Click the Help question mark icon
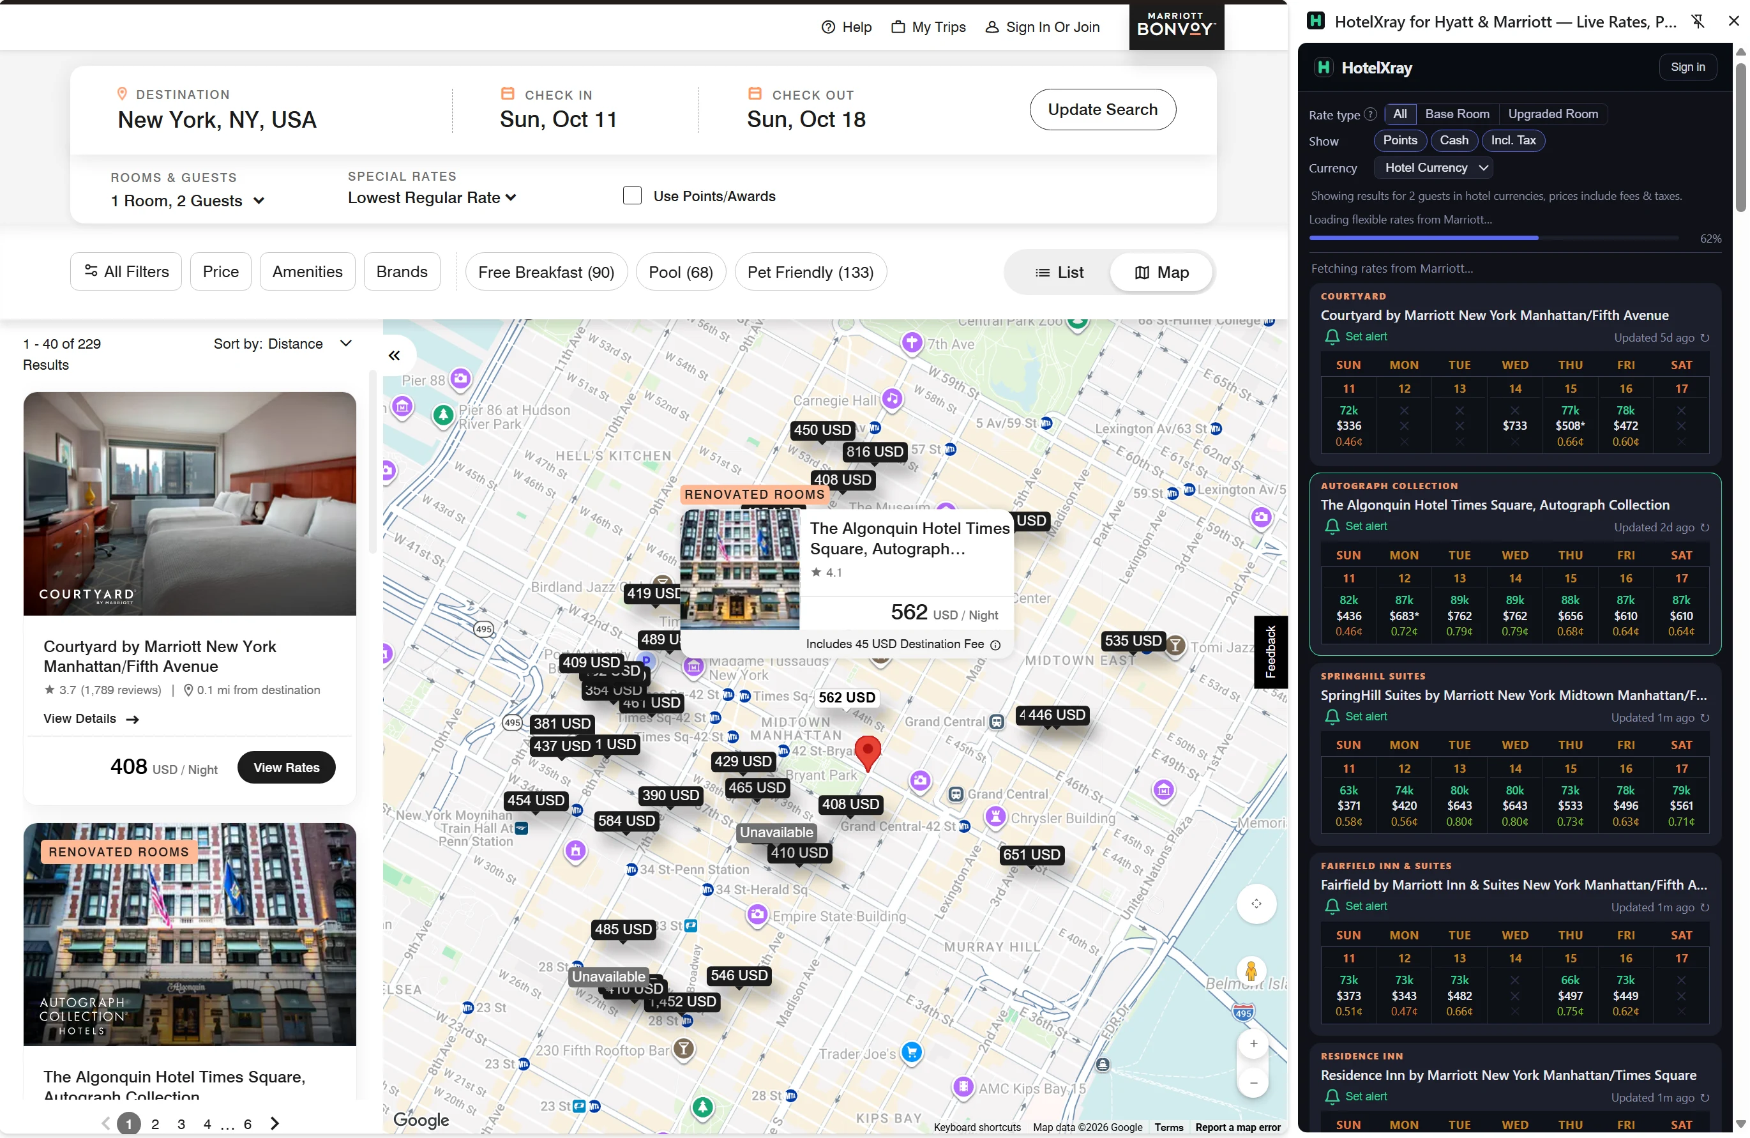1750x1138 pixels. pyautogui.click(x=828, y=27)
